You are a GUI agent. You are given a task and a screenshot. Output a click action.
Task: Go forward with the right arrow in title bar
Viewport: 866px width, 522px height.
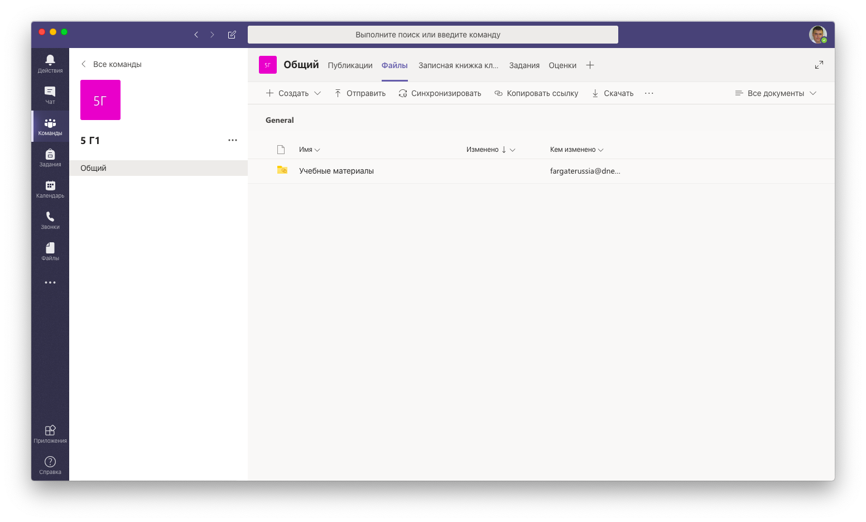pyautogui.click(x=212, y=35)
